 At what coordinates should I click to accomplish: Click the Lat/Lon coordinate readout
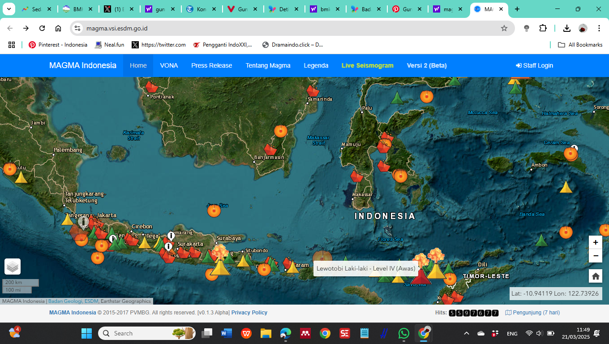click(556, 294)
